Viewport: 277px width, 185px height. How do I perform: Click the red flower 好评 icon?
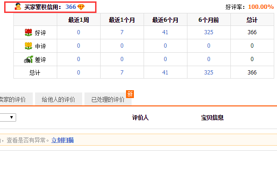tap(29, 32)
